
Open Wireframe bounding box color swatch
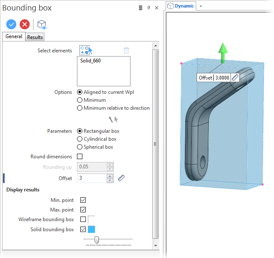point(91,219)
